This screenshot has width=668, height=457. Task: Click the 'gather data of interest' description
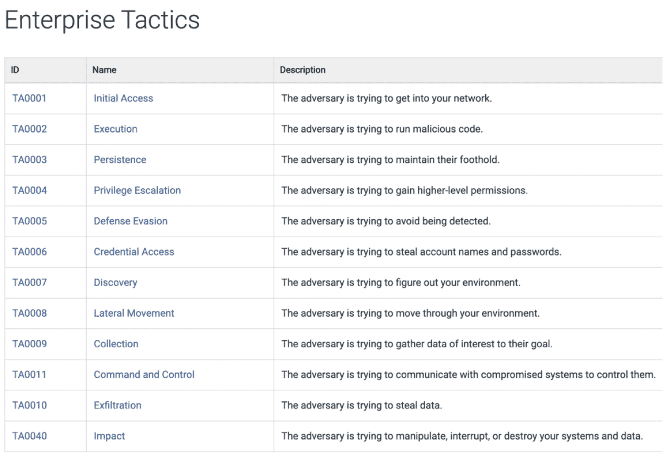click(x=417, y=344)
